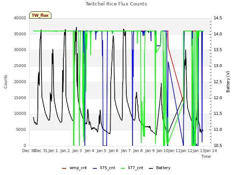Click the 12.5 battery tick label
Image resolution: width=233 pixels, height=175 pixels.
tap(218, 82)
